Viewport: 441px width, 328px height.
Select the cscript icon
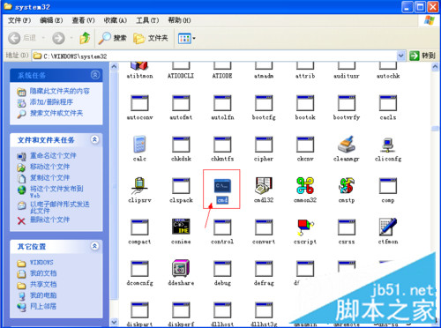305,227
